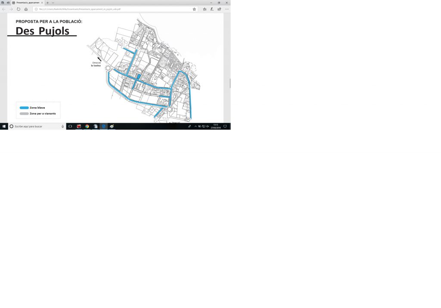Click the Cortana search box
441x308 pixels.
pos(37,126)
